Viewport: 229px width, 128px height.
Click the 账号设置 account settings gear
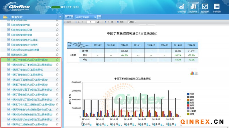[62, 7]
